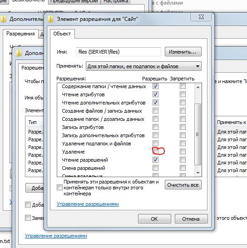247x248 pixels.
Task: Select text "Удаление подпапок и файлов"
Action: point(96,144)
